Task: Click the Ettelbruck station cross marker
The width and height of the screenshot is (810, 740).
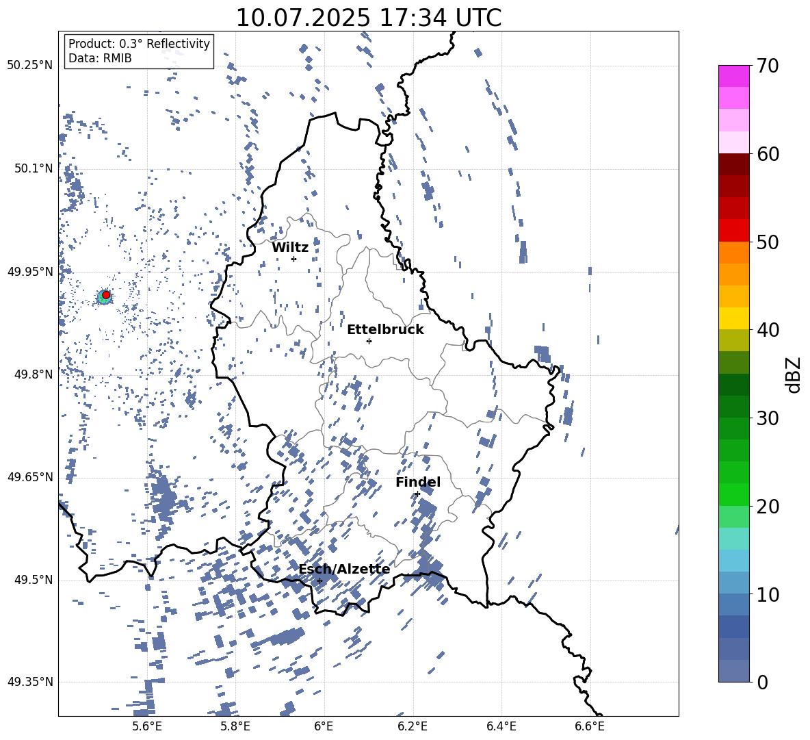Action: (369, 341)
